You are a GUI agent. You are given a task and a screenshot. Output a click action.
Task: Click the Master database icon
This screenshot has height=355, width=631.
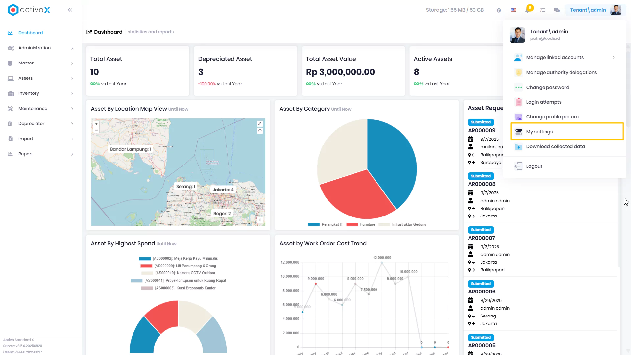pyautogui.click(x=10, y=63)
